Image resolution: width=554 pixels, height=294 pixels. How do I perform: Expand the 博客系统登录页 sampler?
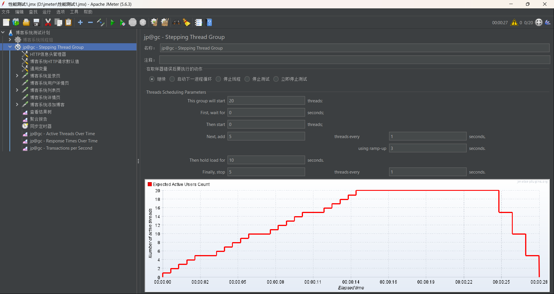pyautogui.click(x=17, y=76)
